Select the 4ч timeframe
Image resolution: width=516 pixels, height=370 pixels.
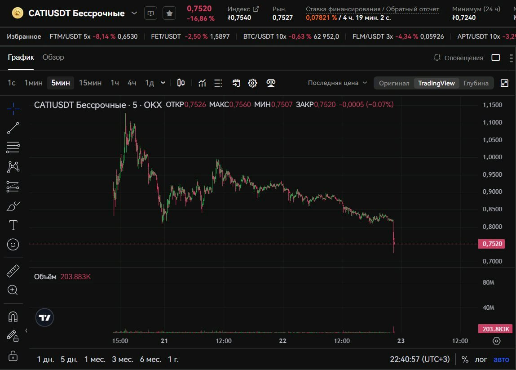click(x=132, y=83)
